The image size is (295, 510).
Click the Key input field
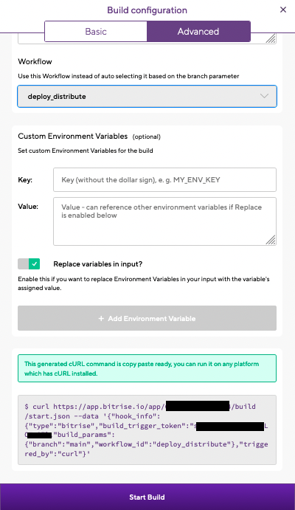click(164, 180)
